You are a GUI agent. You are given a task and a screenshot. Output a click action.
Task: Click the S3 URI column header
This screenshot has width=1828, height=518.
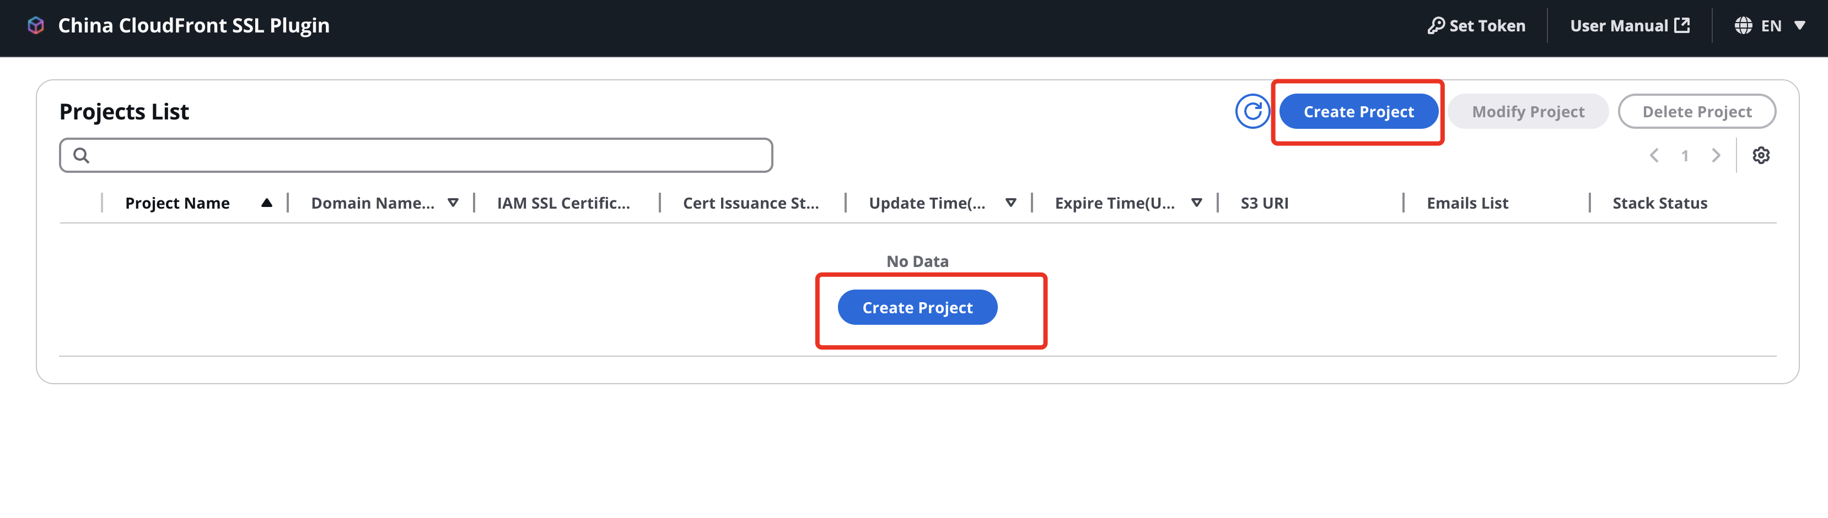[1265, 203]
